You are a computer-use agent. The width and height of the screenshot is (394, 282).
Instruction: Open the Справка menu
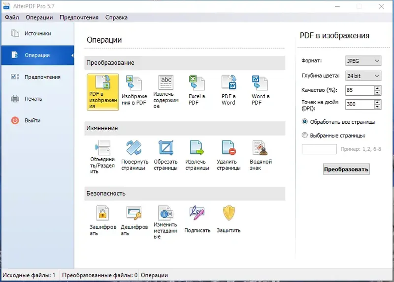click(x=116, y=17)
